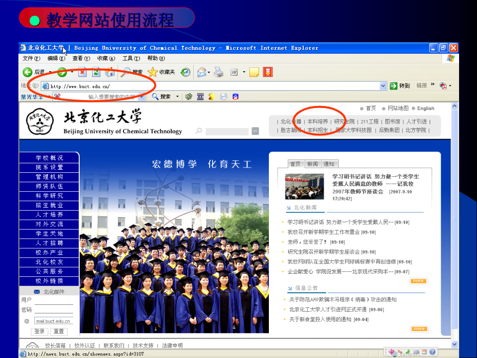Screen dimensions: 477x358
Task: Open the History clock icon
Action: (185, 72)
